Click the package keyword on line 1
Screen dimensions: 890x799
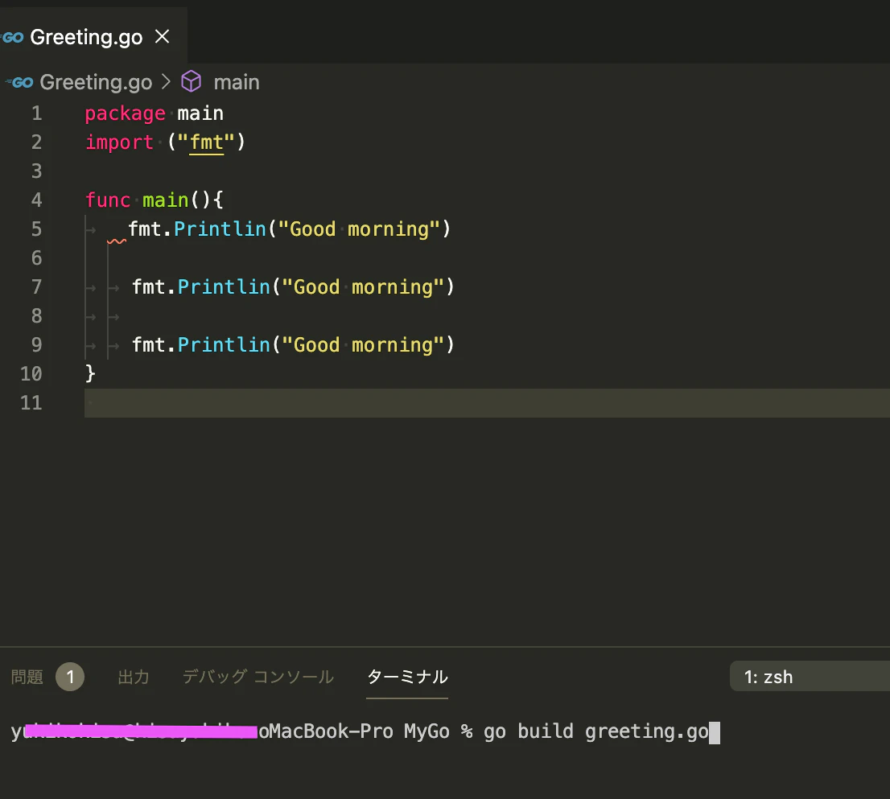coord(125,114)
